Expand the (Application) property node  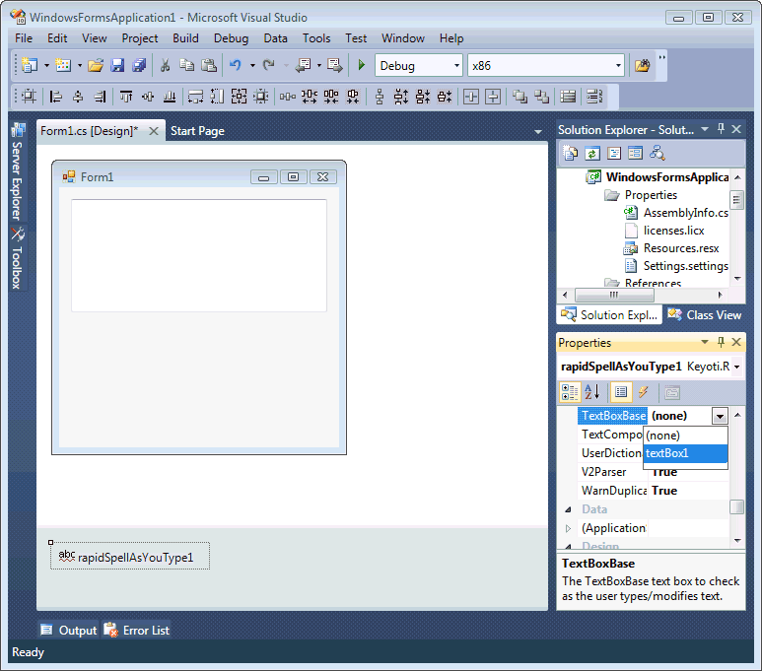click(x=568, y=528)
